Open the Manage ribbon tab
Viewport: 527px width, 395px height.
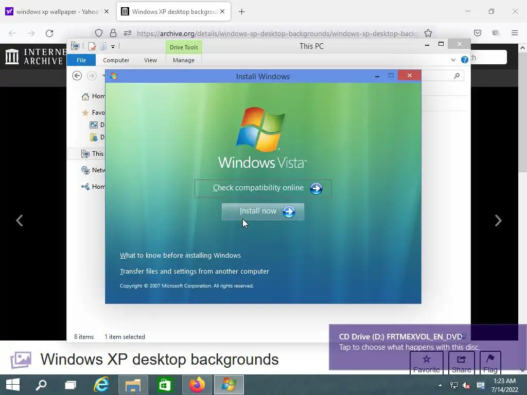184,60
